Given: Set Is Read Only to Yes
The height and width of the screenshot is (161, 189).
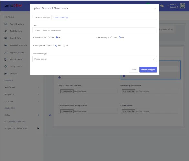Looking at the screenshot, I should pyautogui.click(x=111, y=37).
